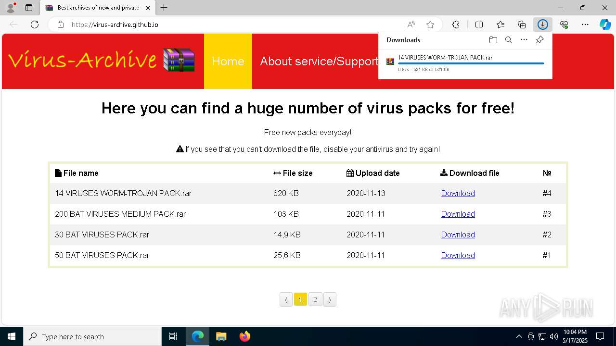Click the Virus-Archive logo
This screenshot has height=346, width=616.
tap(102, 61)
